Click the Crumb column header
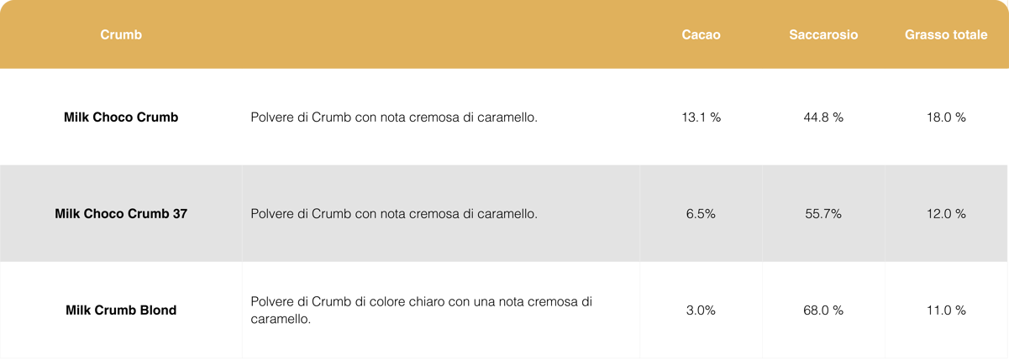This screenshot has height=360, width=1009. [x=121, y=35]
